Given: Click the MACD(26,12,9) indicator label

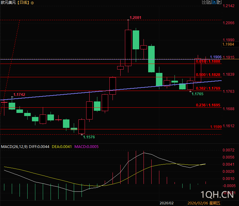Looking at the screenshot, I should point(14,147).
